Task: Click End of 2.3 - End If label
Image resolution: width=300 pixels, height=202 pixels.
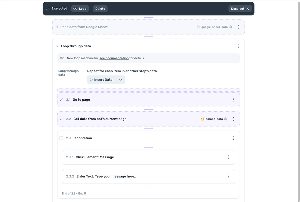Action: [74, 193]
